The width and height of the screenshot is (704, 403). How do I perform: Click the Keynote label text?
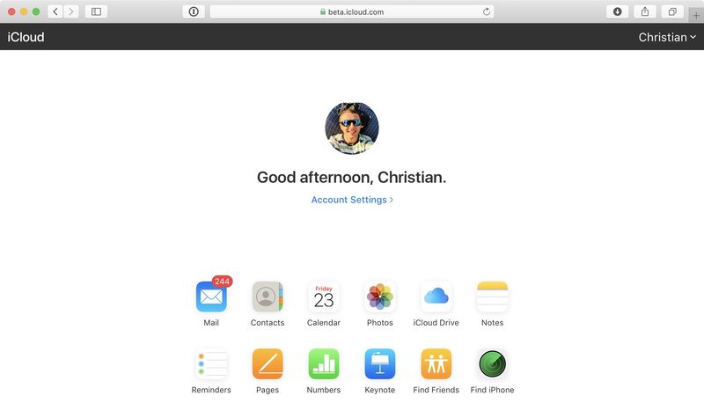pyautogui.click(x=380, y=390)
